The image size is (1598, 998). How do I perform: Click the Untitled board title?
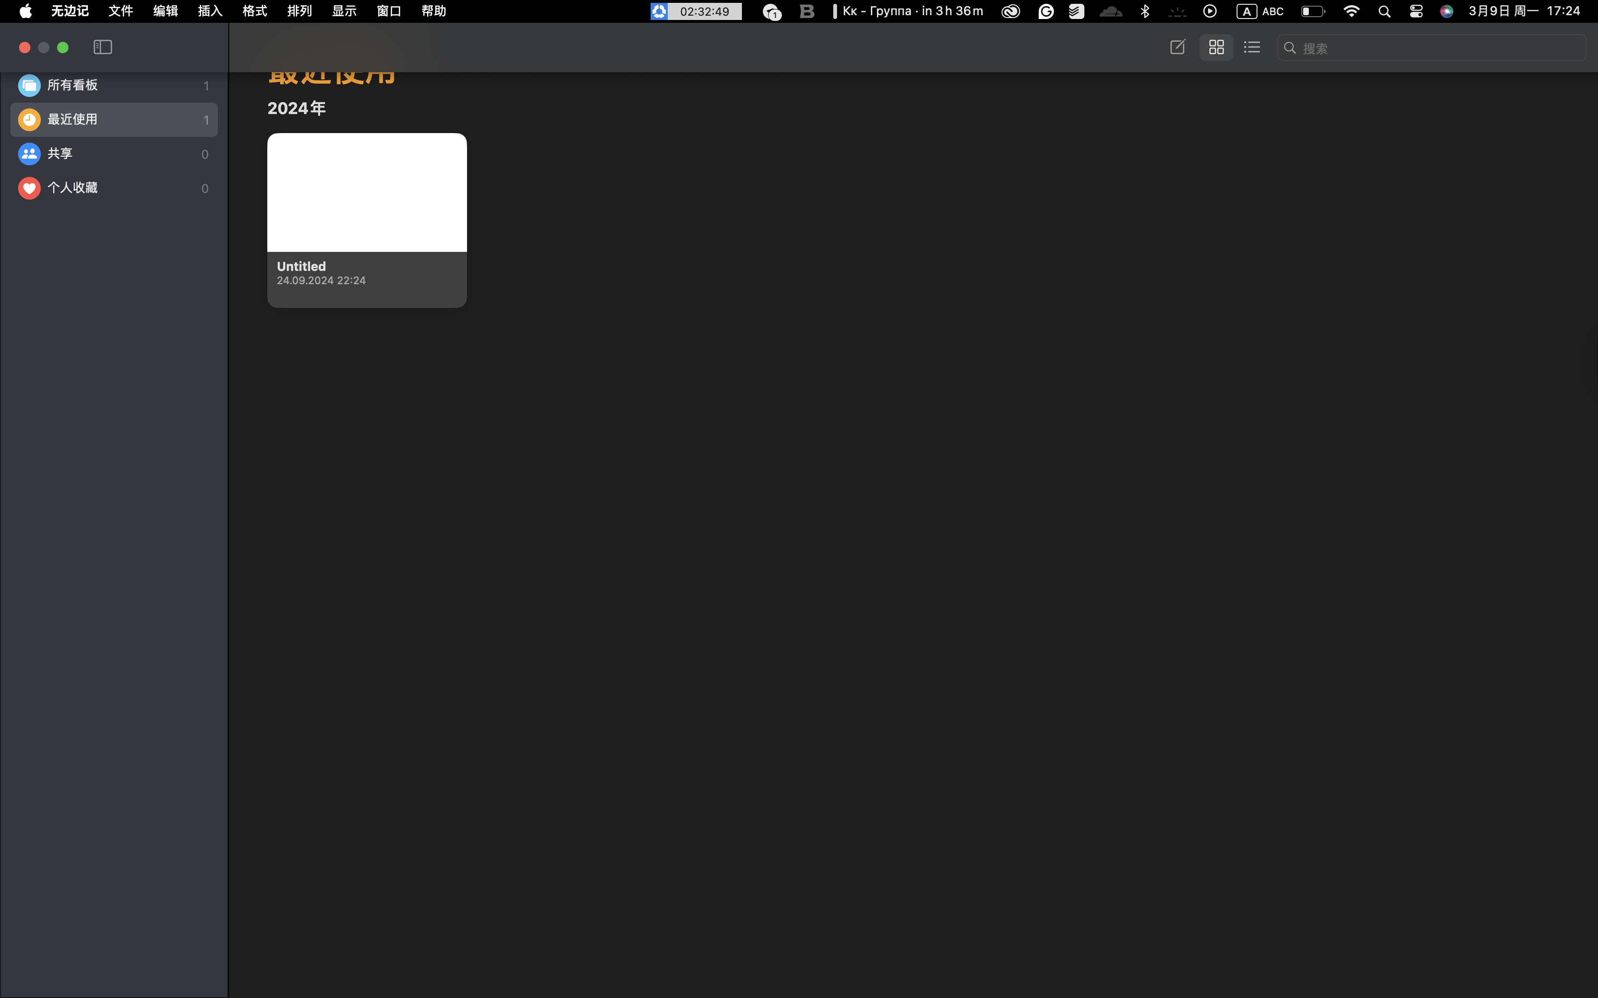pyautogui.click(x=301, y=266)
